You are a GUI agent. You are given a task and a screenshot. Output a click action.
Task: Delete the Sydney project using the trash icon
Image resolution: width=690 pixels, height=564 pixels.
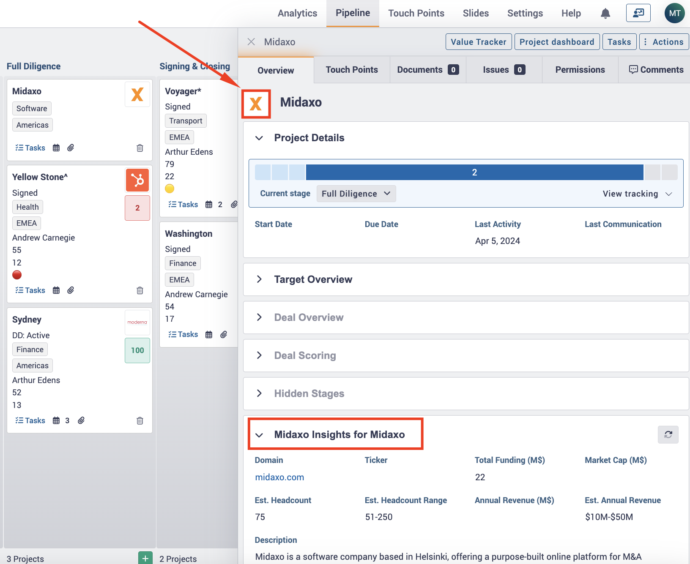(x=140, y=420)
